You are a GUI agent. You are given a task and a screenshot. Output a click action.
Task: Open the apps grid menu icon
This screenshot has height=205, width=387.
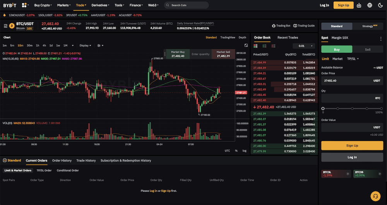coord(24,5)
